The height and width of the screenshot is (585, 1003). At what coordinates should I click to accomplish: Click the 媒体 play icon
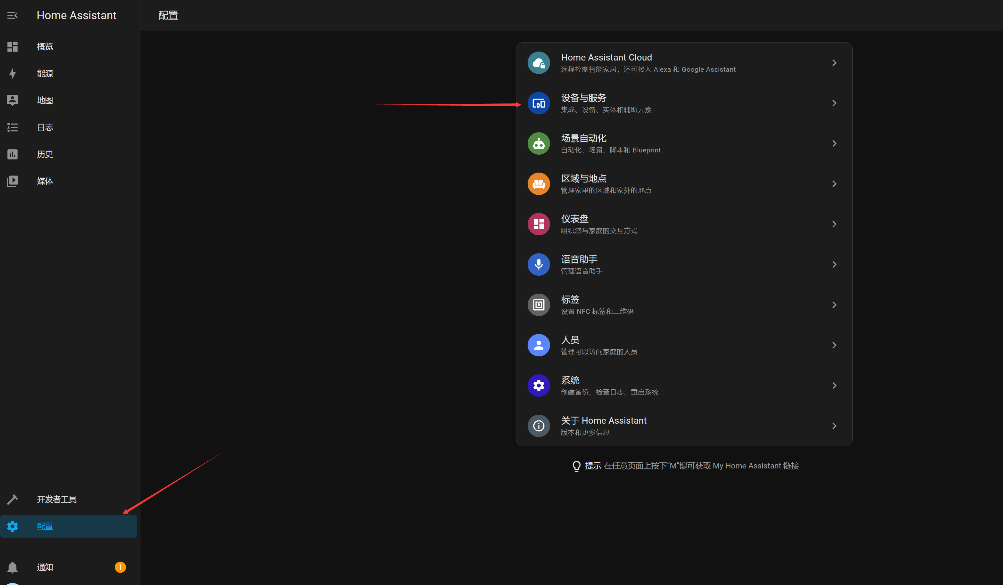12,181
